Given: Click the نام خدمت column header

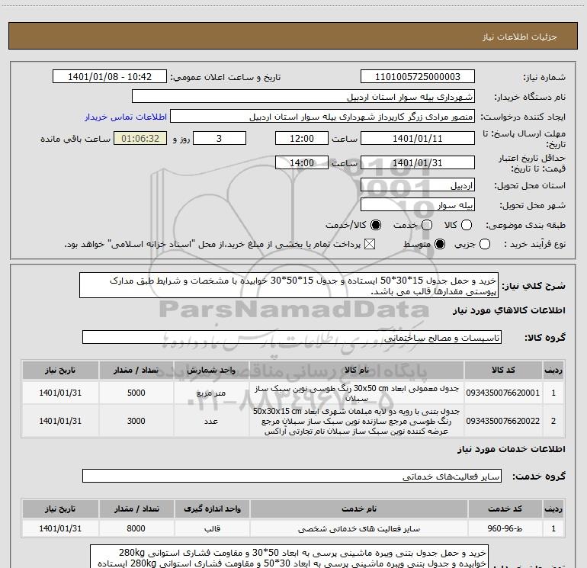Looking at the screenshot, I should (x=358, y=509).
